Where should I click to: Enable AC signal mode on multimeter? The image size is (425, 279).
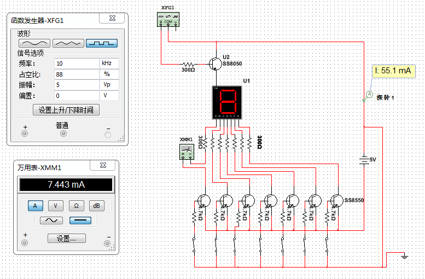(48, 220)
